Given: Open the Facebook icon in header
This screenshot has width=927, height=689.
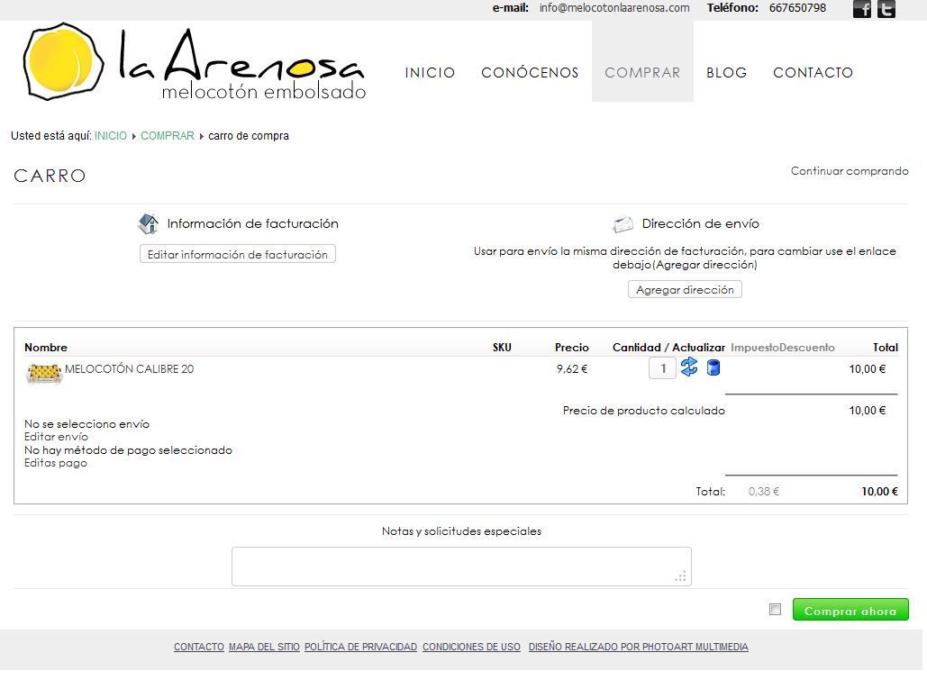Looking at the screenshot, I should (x=862, y=9).
